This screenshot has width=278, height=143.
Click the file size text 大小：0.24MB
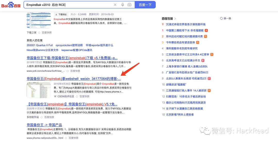tap(78, 14)
